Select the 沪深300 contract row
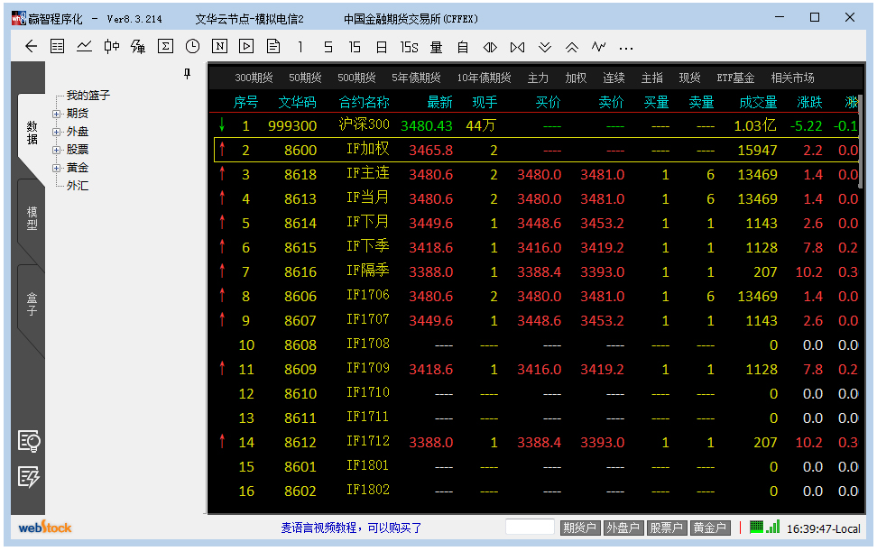The height and width of the screenshot is (551, 877). click(537, 125)
